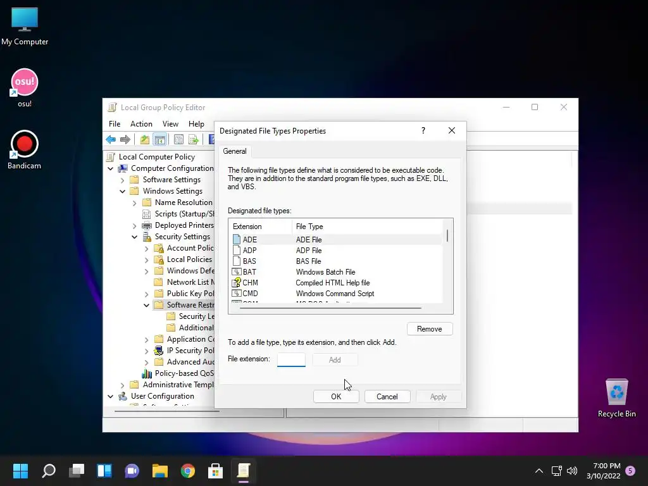Open the Chat app in taskbar
This screenshot has height=486, width=648.
pos(132,471)
